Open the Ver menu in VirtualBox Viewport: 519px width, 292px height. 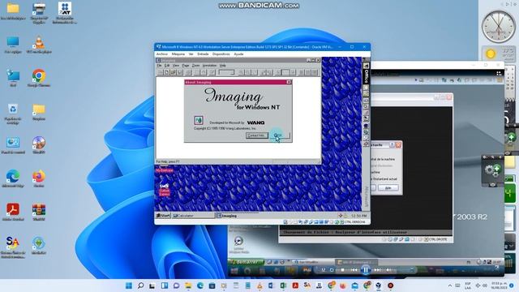pos(191,54)
